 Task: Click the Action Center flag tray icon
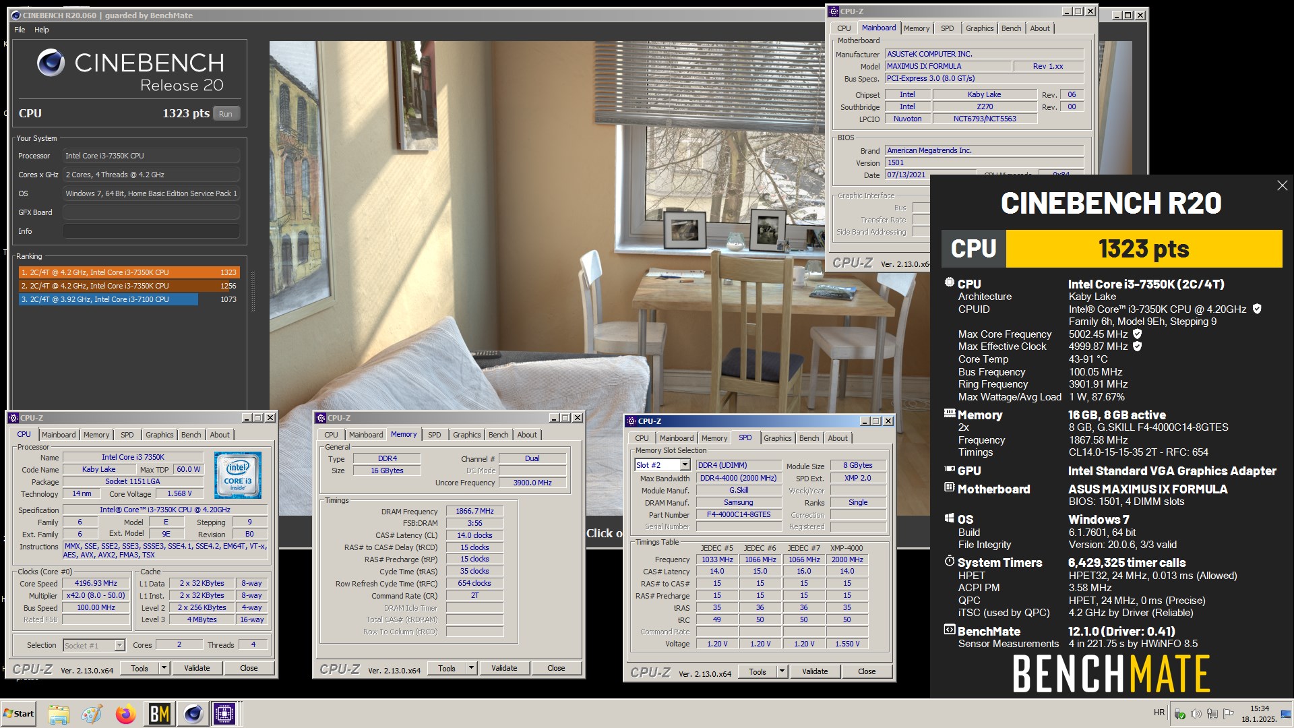(1229, 714)
